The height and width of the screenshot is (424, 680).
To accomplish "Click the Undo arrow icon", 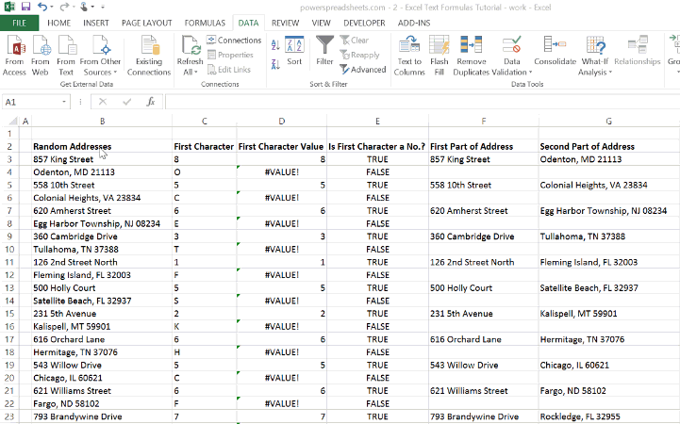I will (x=42, y=7).
